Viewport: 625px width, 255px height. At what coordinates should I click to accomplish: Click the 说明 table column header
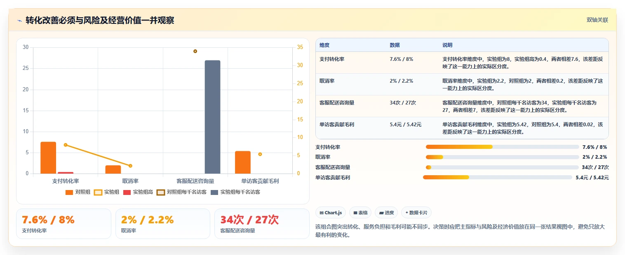click(x=447, y=45)
